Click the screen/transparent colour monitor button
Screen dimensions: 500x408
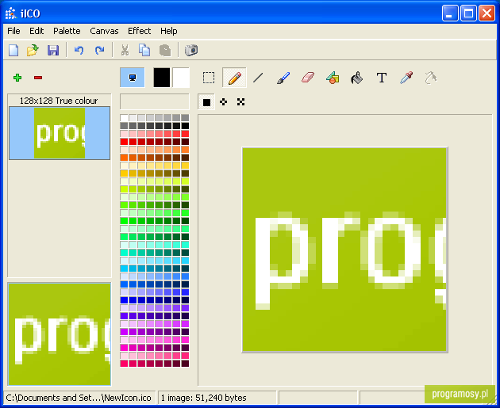(x=133, y=78)
